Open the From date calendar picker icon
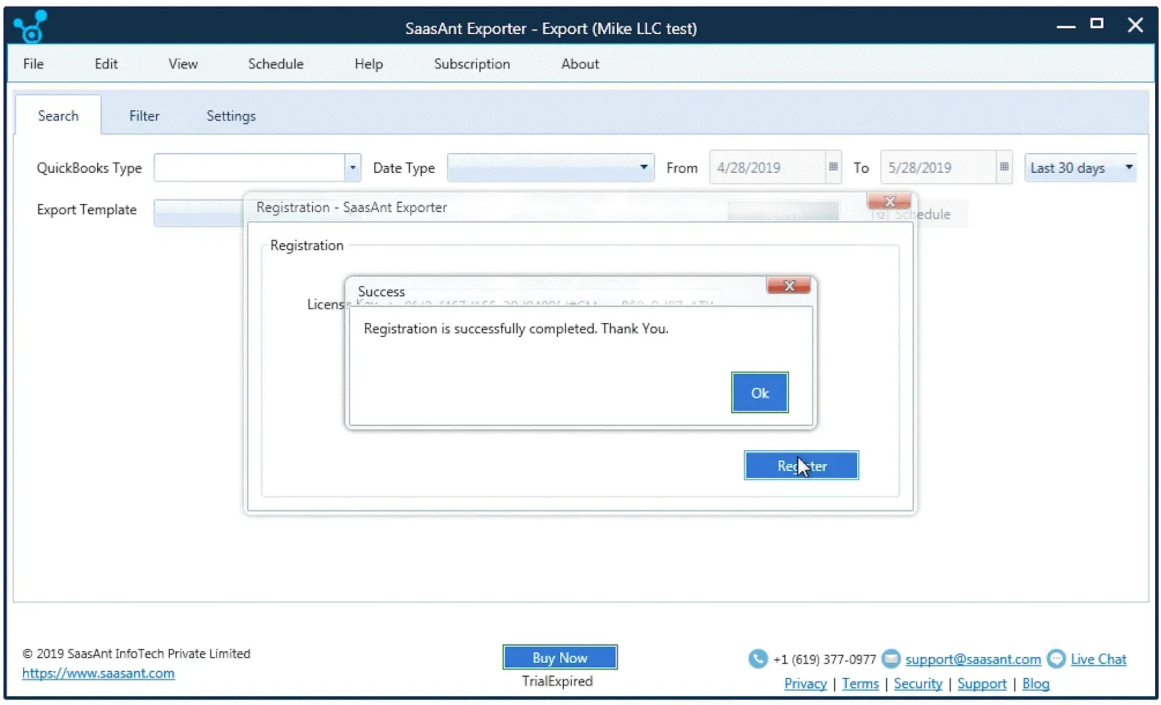This screenshot has width=1161, height=705. (833, 167)
